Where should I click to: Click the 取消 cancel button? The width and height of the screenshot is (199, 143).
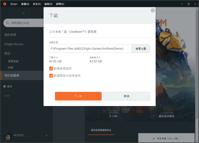(x=127, y=96)
